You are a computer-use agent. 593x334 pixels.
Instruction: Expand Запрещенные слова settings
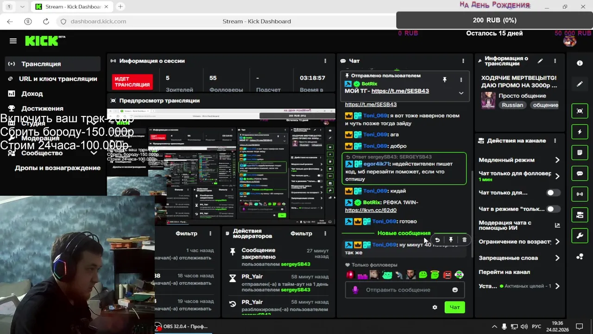557,258
